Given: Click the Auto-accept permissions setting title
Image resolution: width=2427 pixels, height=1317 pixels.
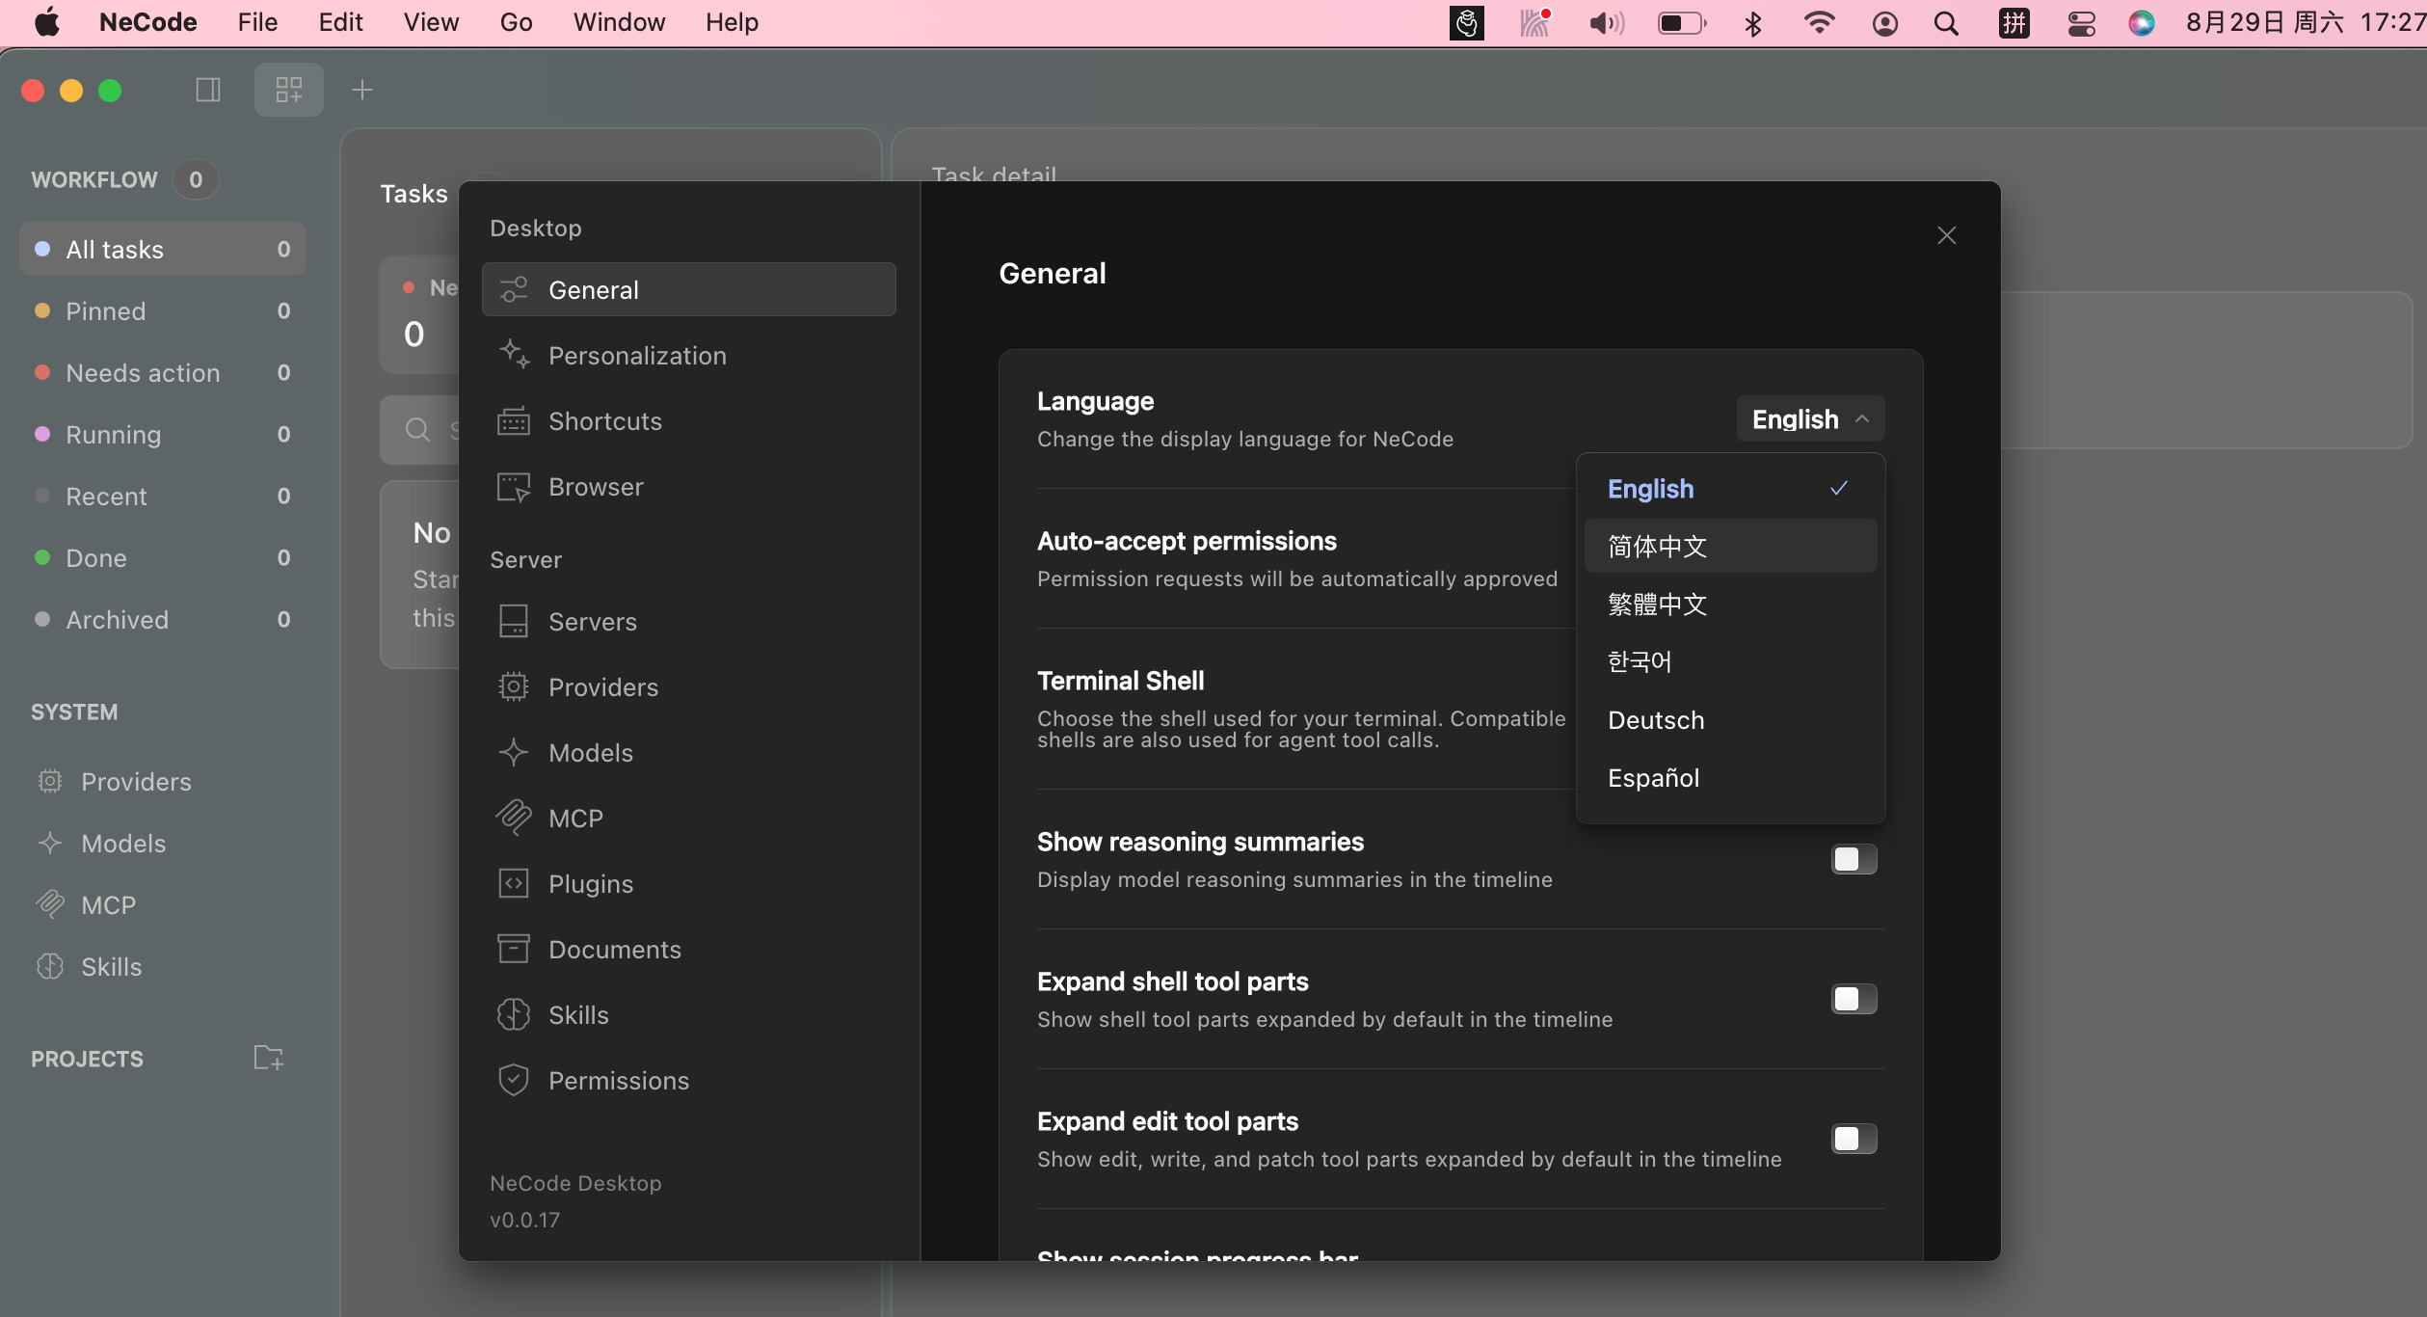Looking at the screenshot, I should pyautogui.click(x=1187, y=541).
